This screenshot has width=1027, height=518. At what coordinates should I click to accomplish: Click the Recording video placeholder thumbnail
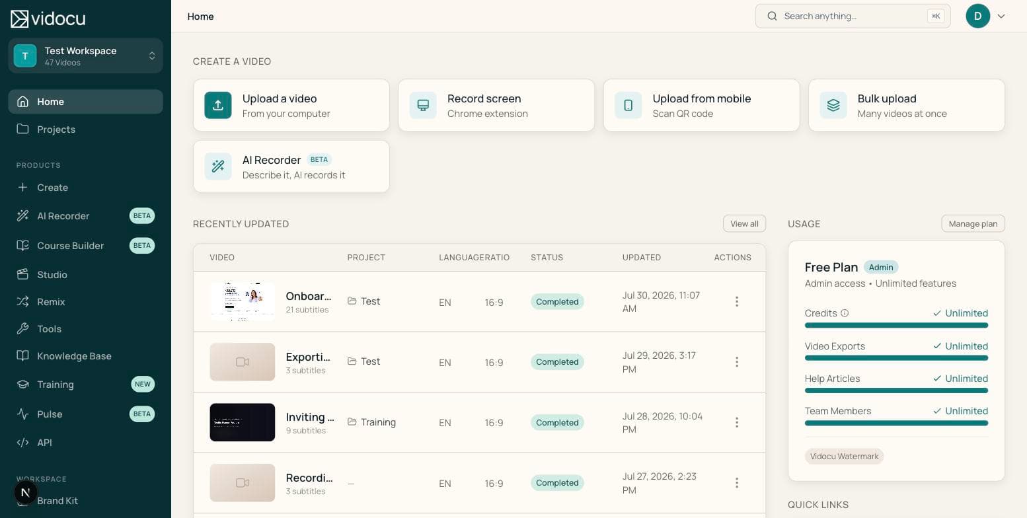point(243,483)
